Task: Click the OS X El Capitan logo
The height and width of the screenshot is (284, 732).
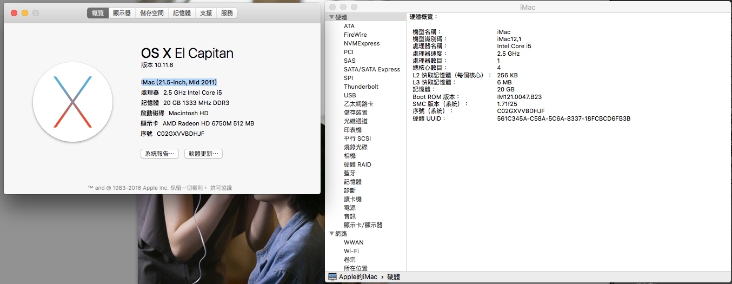Action: (72, 102)
